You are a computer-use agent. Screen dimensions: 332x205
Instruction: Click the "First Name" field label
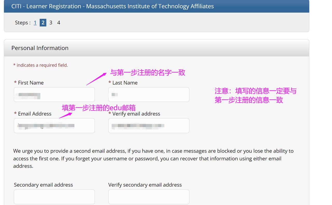[31, 83]
